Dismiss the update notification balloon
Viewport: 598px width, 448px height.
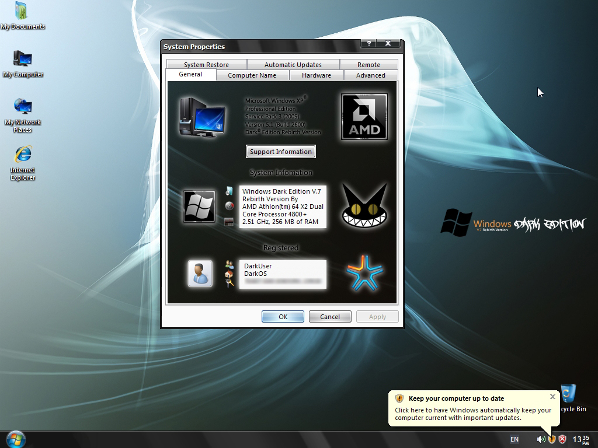pyautogui.click(x=552, y=397)
